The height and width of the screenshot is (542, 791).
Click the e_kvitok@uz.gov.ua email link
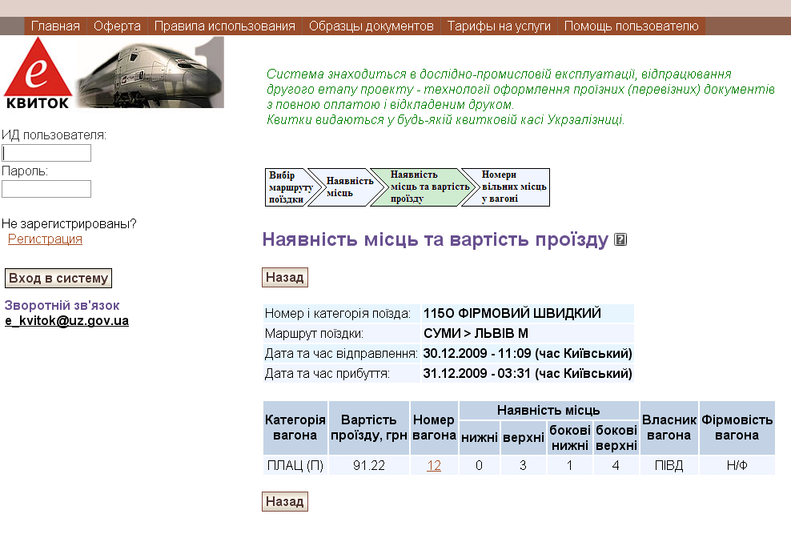click(66, 321)
